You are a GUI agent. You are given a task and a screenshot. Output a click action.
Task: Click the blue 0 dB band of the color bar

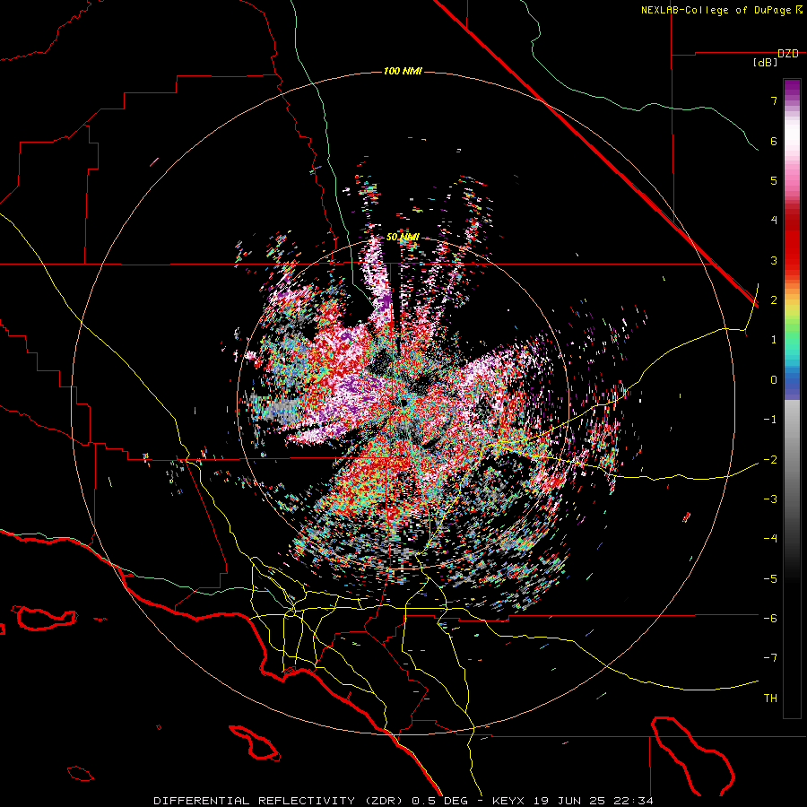pyautogui.click(x=792, y=380)
